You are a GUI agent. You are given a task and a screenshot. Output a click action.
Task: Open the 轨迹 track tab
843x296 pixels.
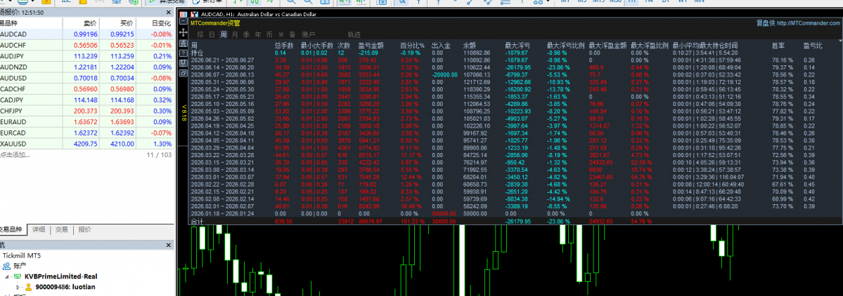point(354,35)
